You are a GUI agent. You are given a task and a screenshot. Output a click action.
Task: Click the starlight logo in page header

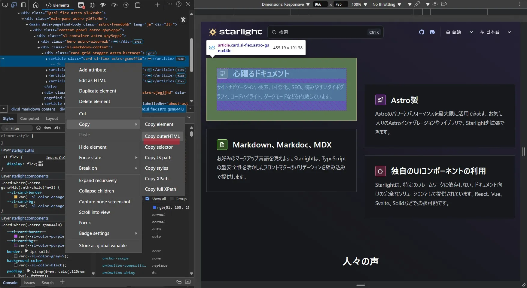click(x=235, y=32)
